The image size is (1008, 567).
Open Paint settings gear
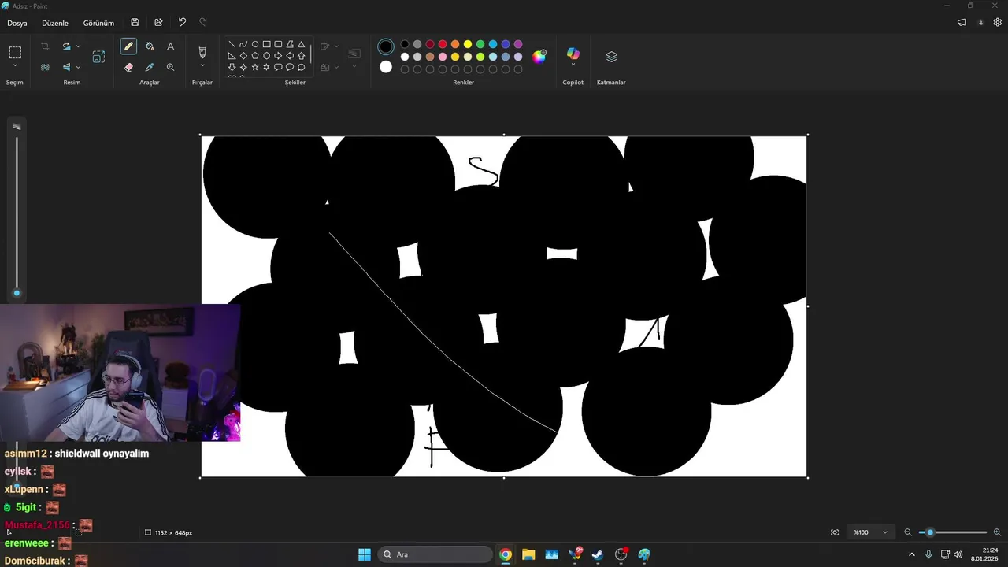pyautogui.click(x=997, y=23)
